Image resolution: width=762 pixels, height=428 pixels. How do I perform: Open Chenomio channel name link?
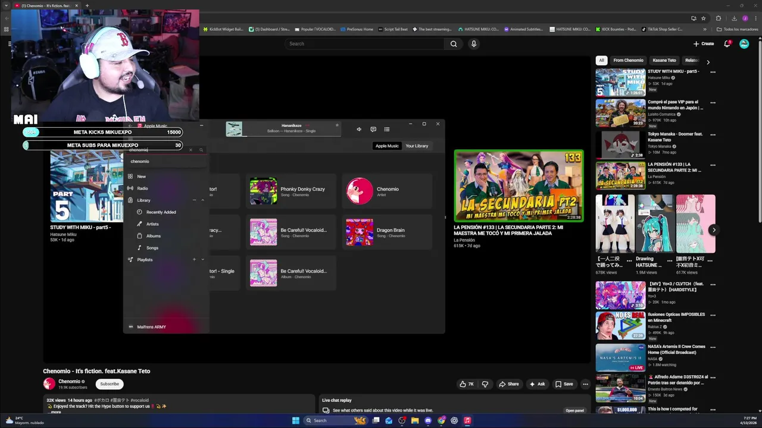point(69,382)
